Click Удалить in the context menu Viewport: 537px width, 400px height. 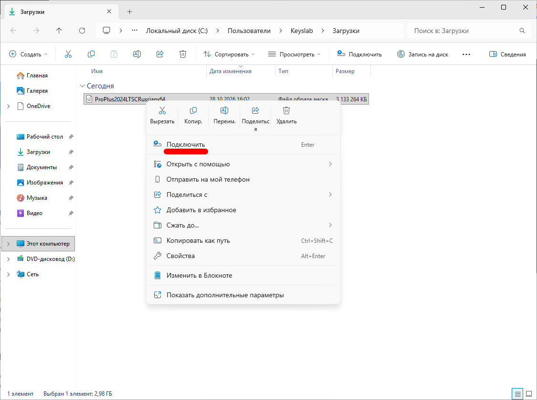pos(286,115)
